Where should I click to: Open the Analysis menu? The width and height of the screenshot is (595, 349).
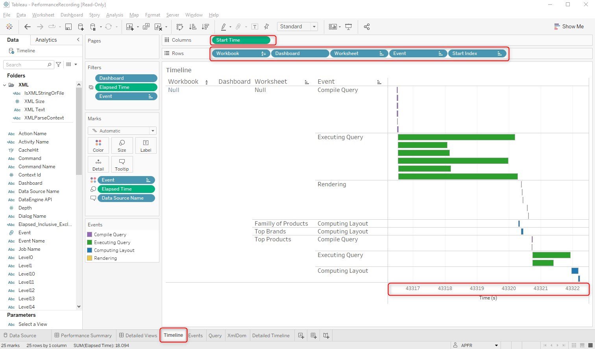click(115, 15)
